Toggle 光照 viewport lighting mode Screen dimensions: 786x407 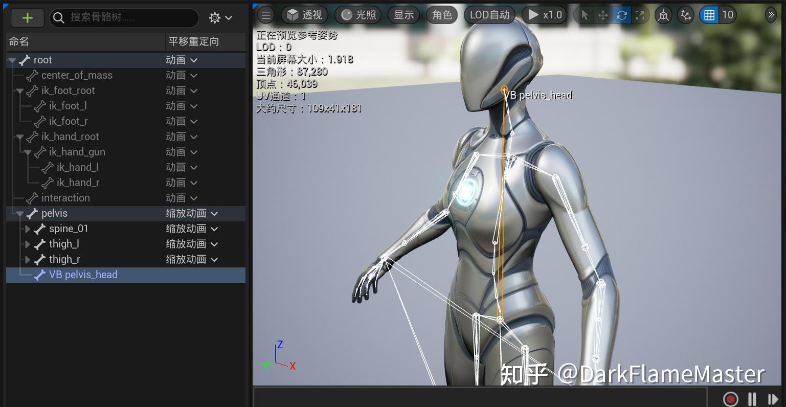(x=358, y=15)
